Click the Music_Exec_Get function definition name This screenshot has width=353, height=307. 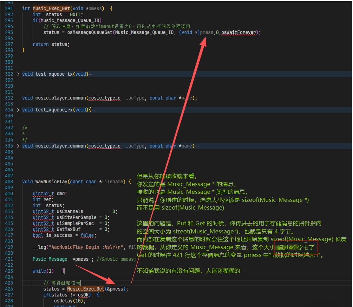50,8
